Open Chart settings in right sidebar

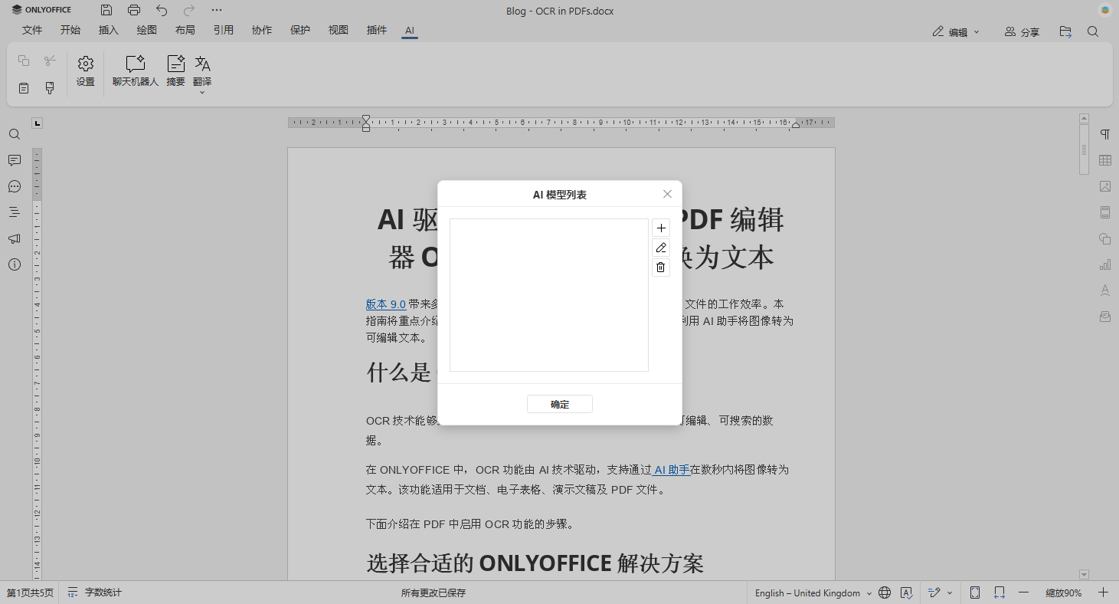pyautogui.click(x=1105, y=264)
